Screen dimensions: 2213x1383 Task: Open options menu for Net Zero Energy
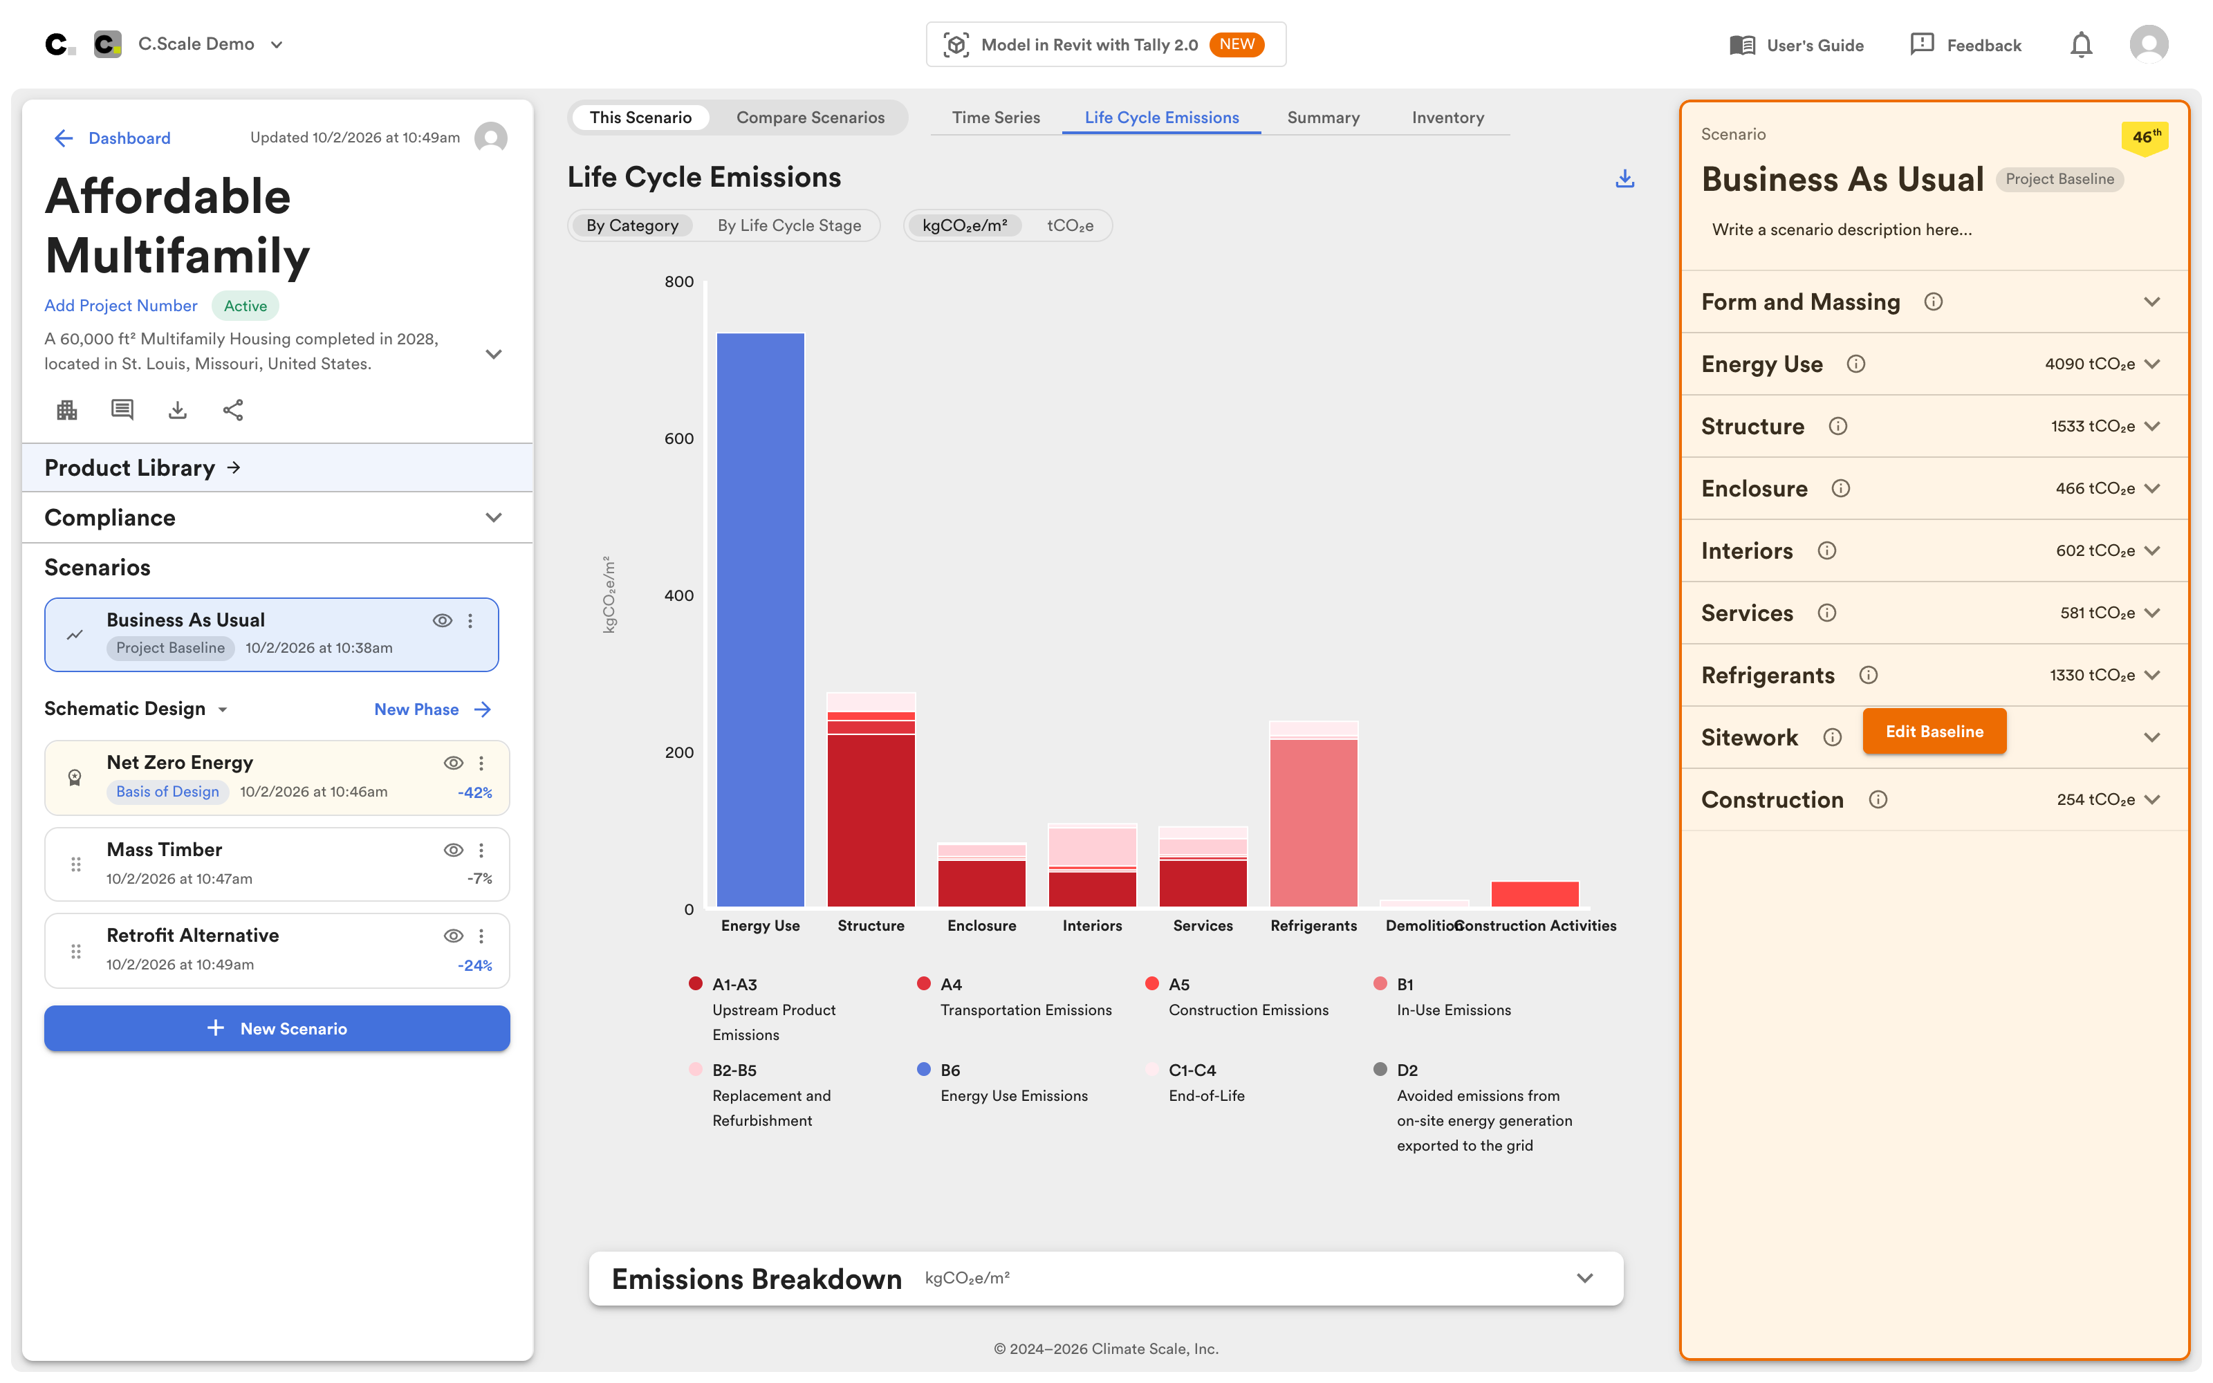(481, 763)
